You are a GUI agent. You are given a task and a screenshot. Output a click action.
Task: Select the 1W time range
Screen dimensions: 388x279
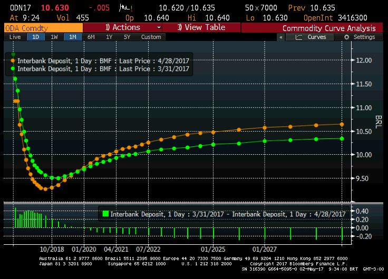tap(54, 37)
